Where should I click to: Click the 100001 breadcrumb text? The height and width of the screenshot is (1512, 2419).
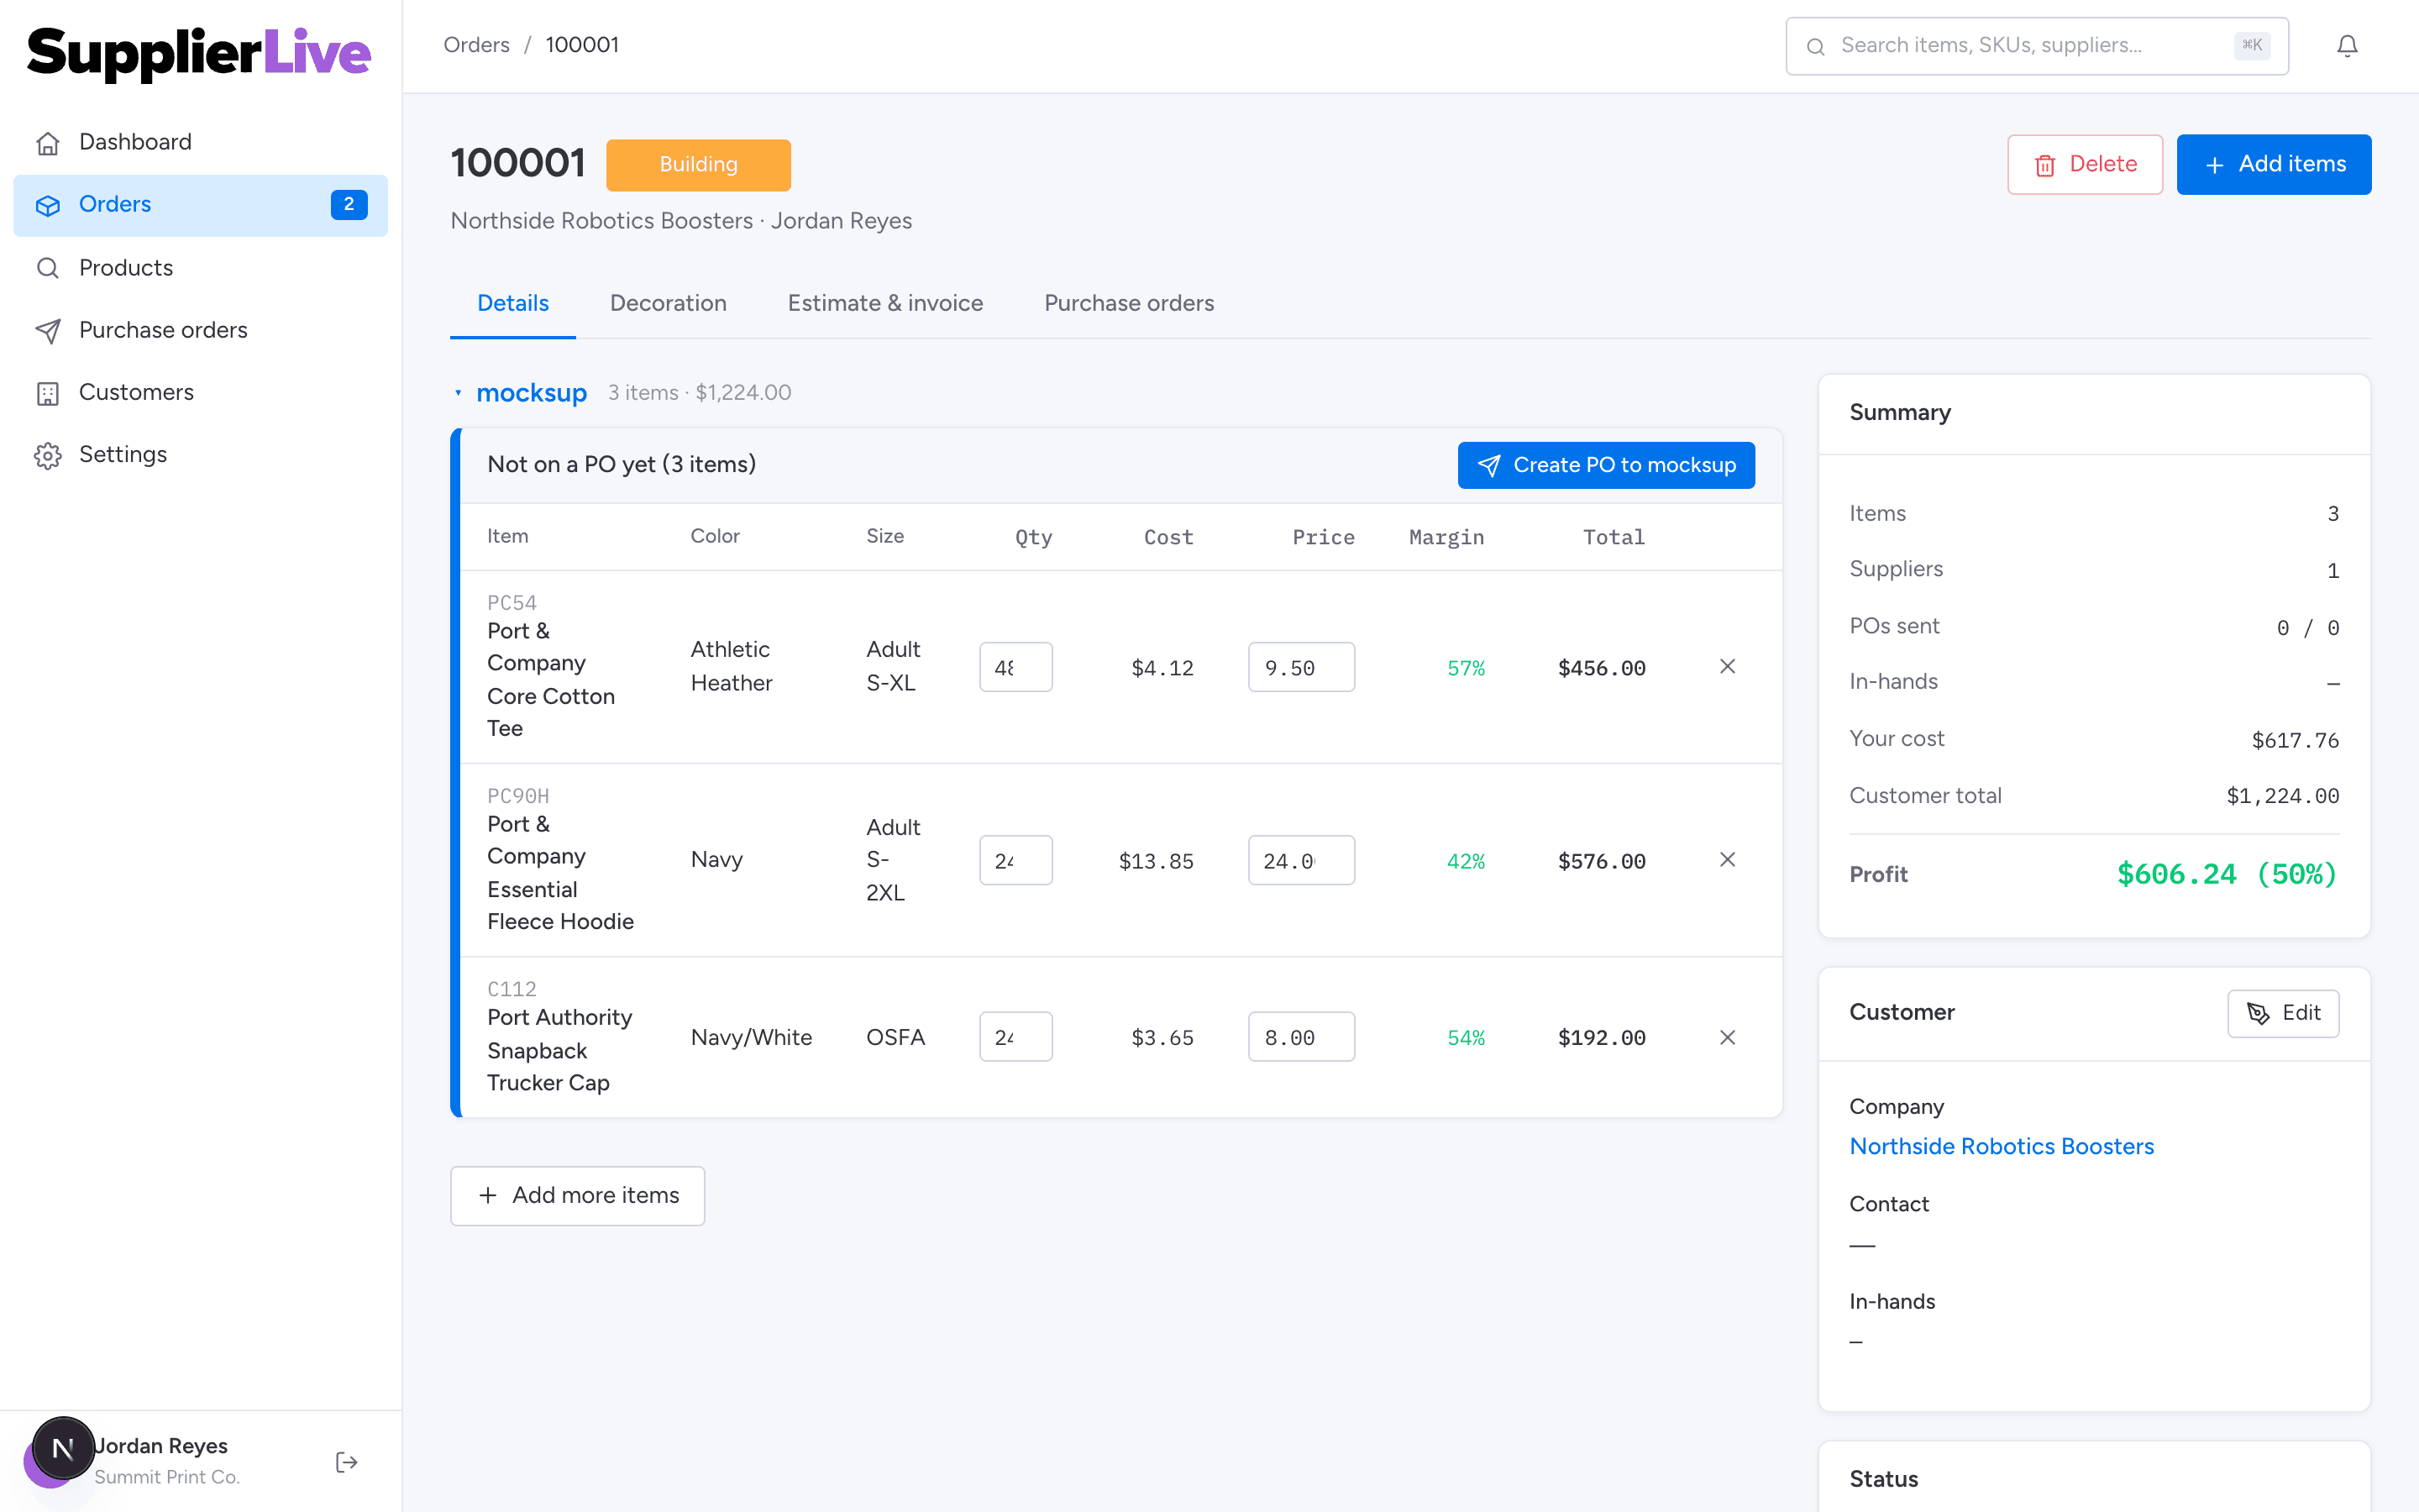(582, 45)
